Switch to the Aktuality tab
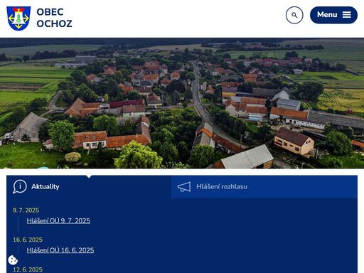This screenshot has height=273, width=364. (89, 187)
